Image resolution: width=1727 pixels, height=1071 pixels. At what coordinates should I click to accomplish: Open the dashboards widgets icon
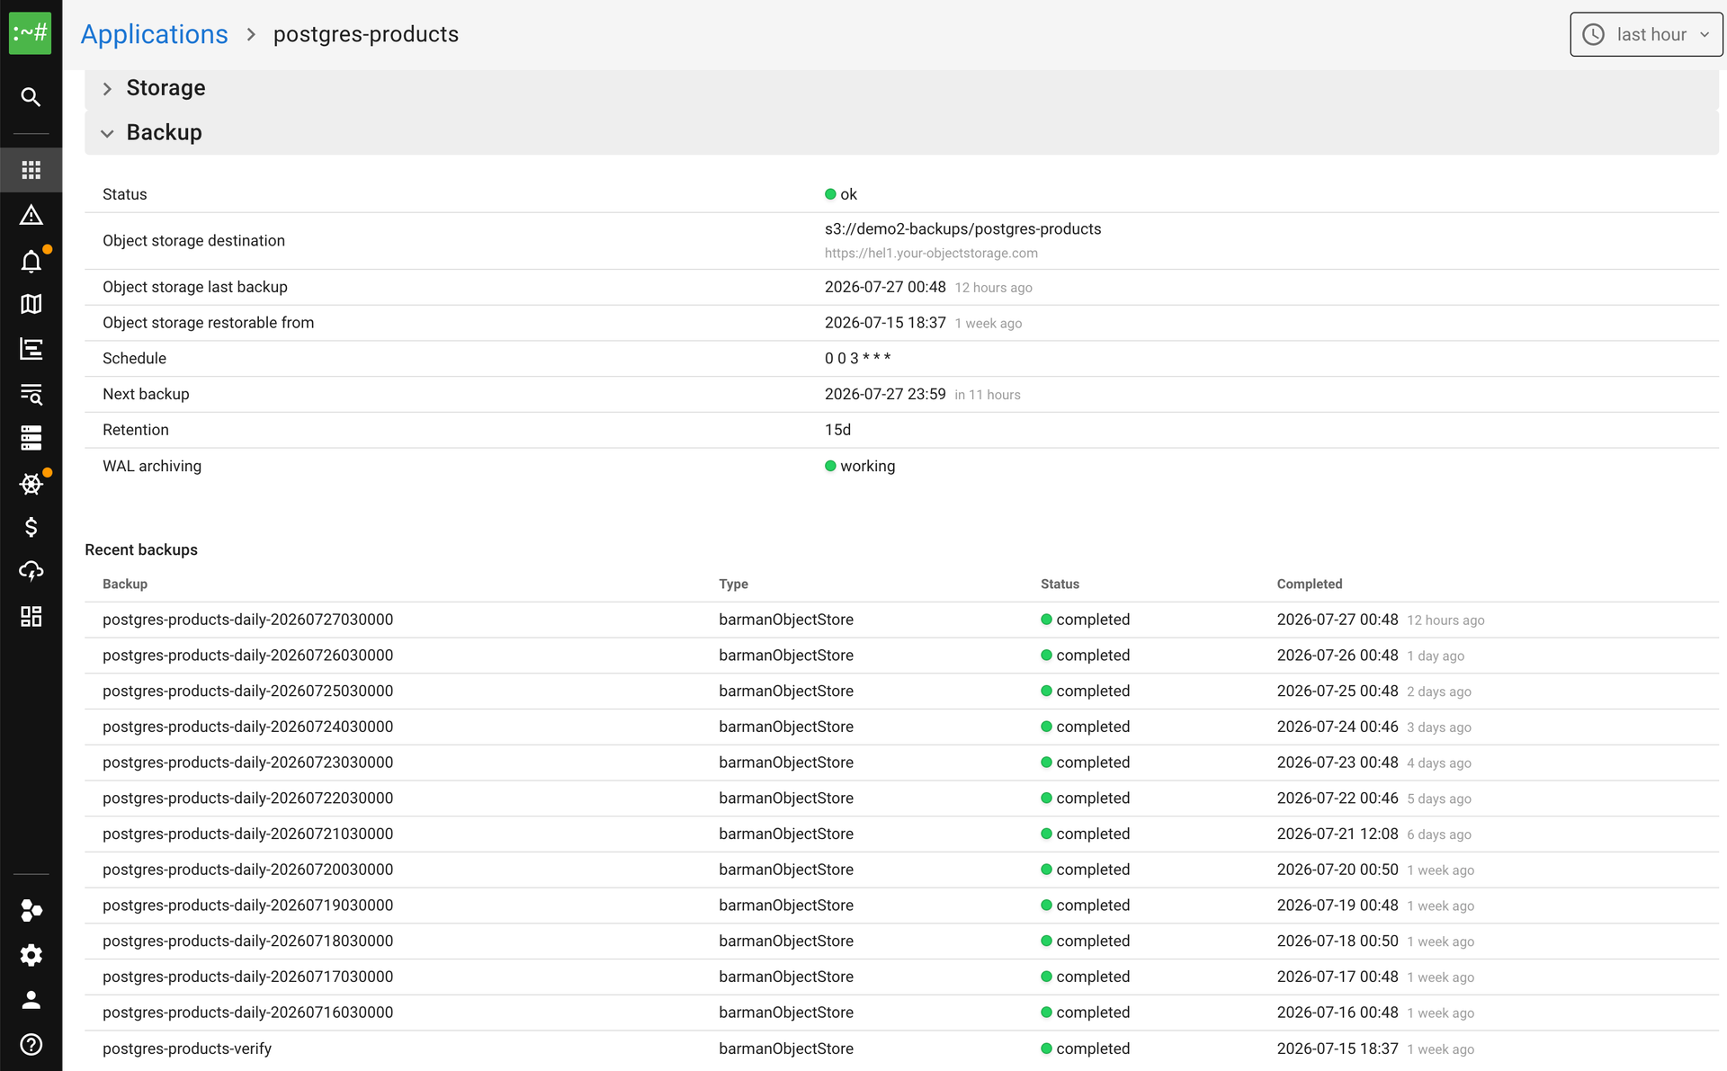coord(31,616)
